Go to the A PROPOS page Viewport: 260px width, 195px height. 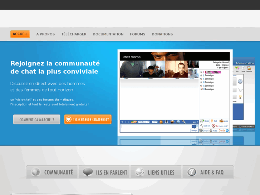pyautogui.click(x=45, y=34)
